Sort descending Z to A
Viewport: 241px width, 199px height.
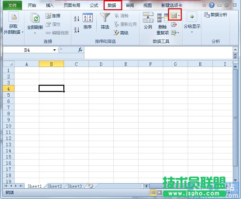(77, 30)
